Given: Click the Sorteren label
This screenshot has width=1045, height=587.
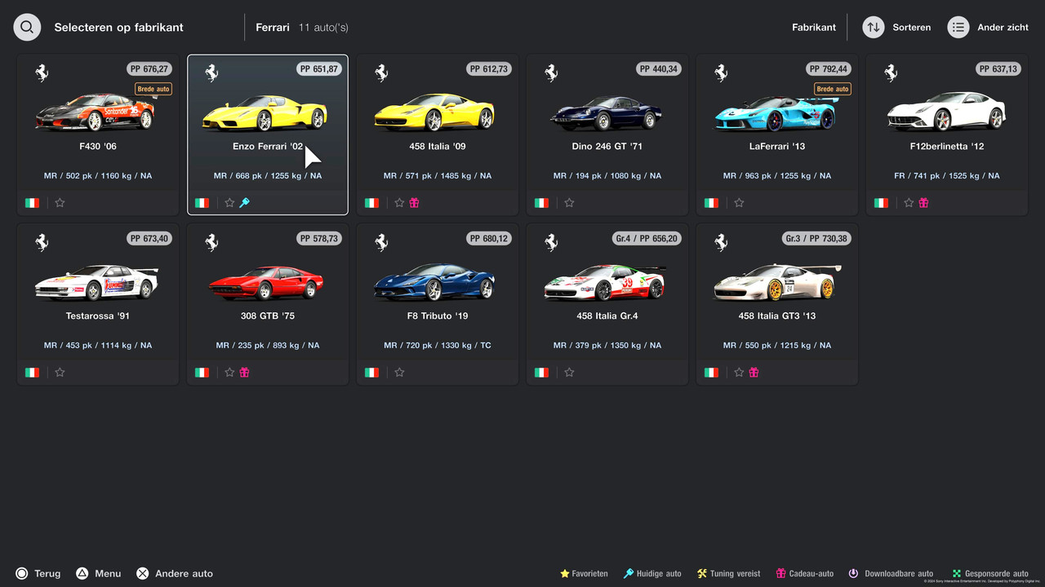Looking at the screenshot, I should click(x=912, y=27).
